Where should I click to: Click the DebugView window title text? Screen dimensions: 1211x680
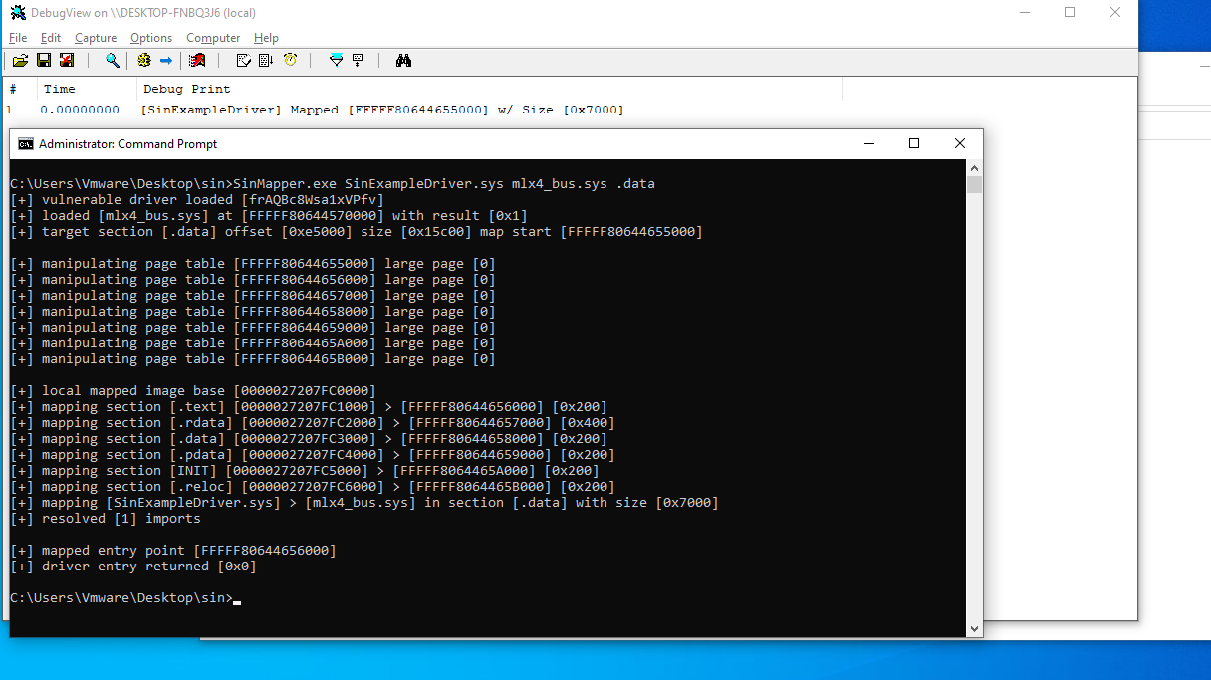point(143,13)
